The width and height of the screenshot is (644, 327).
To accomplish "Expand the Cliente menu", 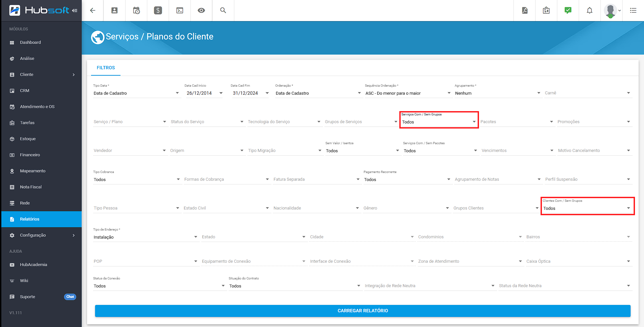I will 42,75.
